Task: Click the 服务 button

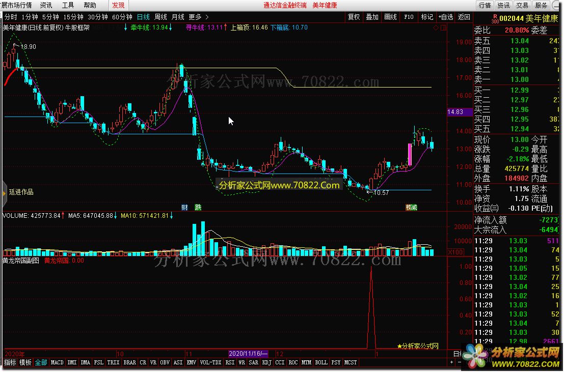Action: point(541,5)
